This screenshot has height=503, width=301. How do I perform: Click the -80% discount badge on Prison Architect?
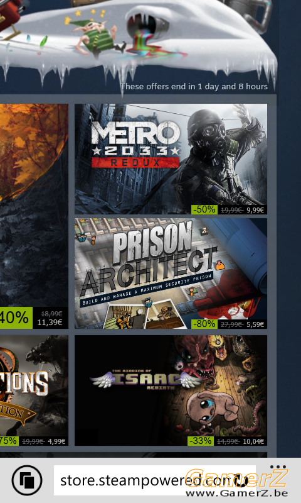(204, 324)
